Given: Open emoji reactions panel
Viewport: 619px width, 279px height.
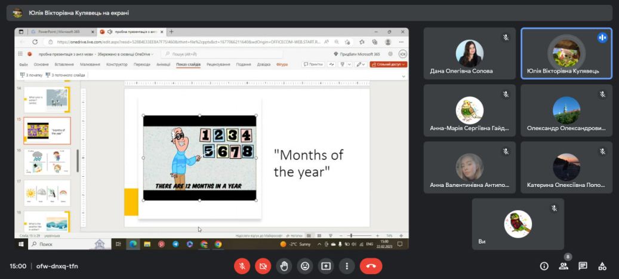Looking at the screenshot, I should coord(305,266).
